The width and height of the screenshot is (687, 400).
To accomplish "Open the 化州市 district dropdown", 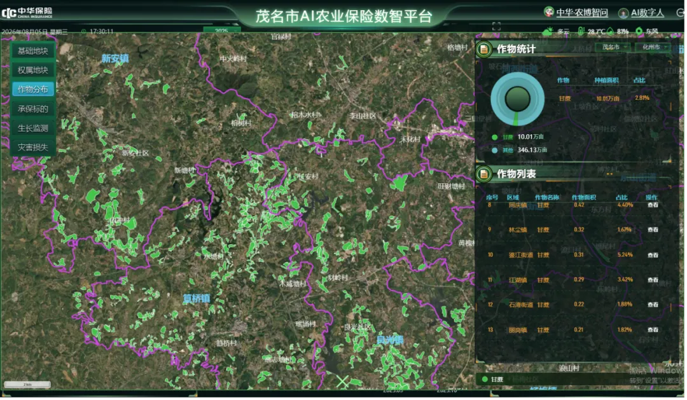I will tap(653, 47).
